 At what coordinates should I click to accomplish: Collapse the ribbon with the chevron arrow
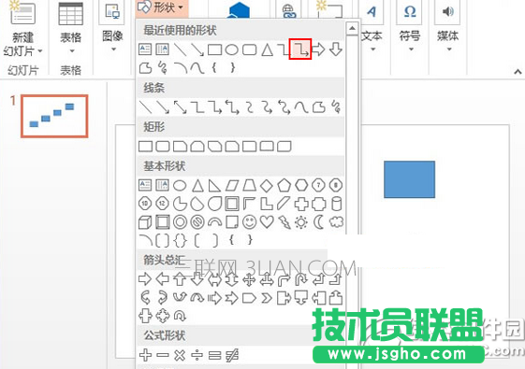518,71
